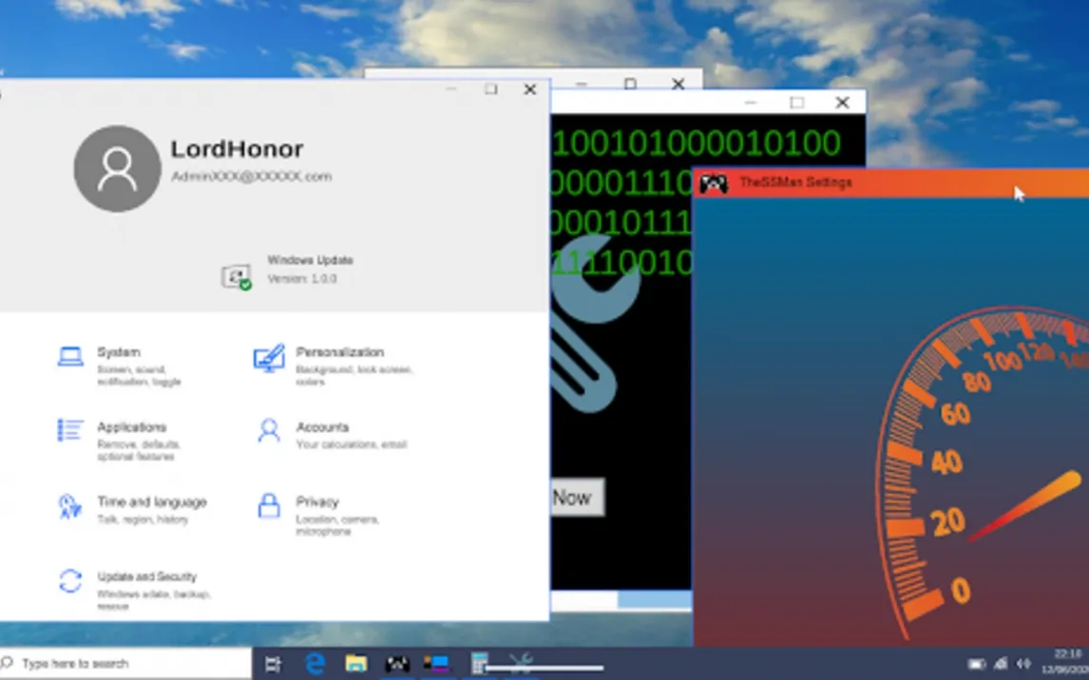Open File Explorer from the taskbar
1089x680 pixels.
tap(356, 663)
